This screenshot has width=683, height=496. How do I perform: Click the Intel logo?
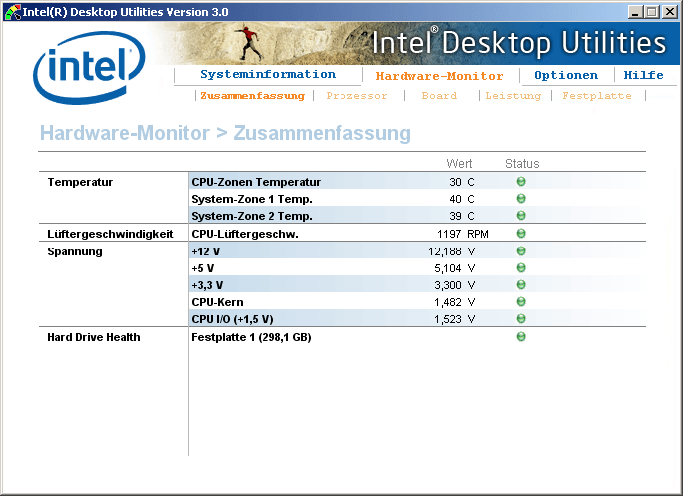pos(89,68)
